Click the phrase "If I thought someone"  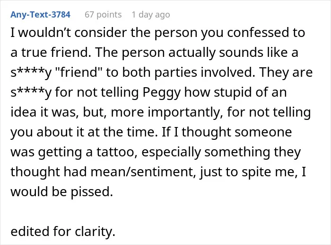(x=227, y=132)
